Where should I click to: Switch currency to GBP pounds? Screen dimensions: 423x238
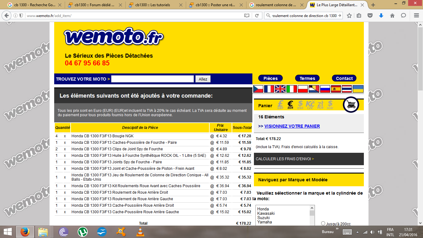click(281, 105)
